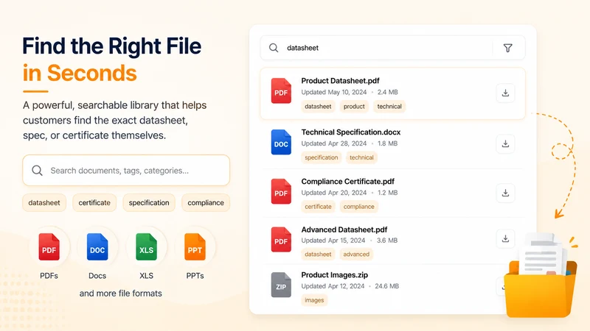Click the '1.8 MB' file size

[x=388, y=143]
